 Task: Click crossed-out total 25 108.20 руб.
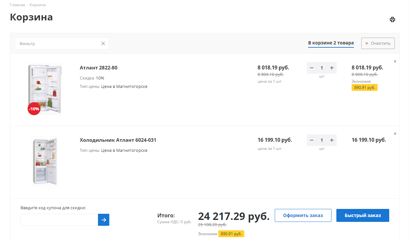(x=212, y=224)
